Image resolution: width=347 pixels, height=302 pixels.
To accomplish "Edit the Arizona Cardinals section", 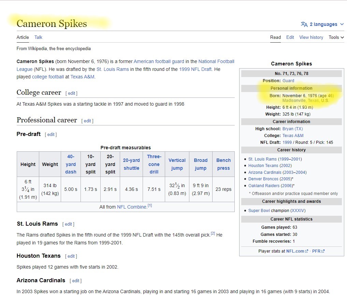I will [x=76, y=281].
